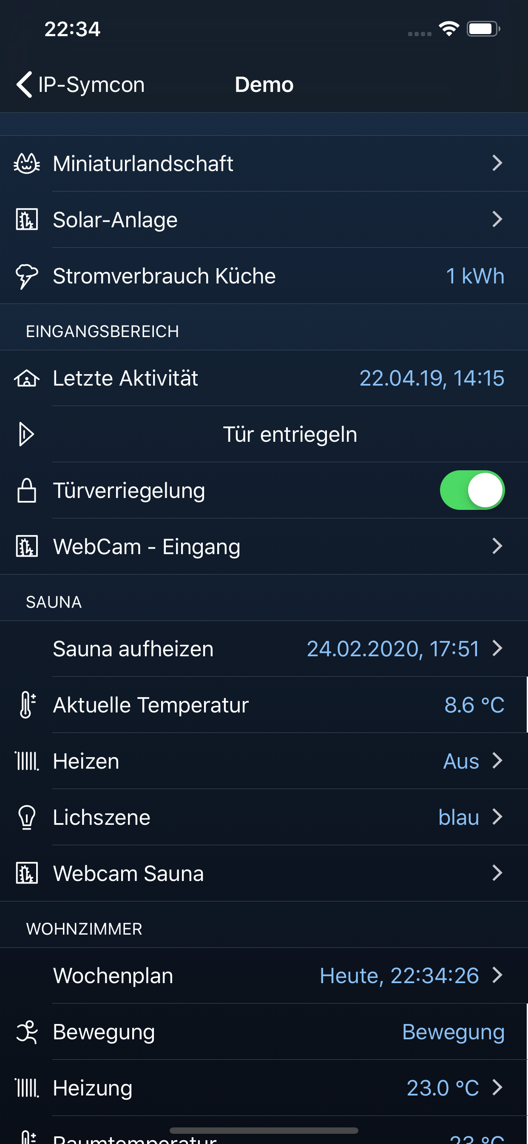Tap the Solar-Anlage image icon
The image size is (528, 1144).
point(27,219)
